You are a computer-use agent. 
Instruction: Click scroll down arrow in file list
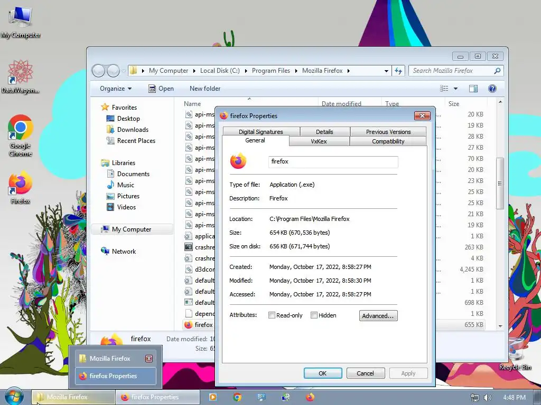click(500, 326)
